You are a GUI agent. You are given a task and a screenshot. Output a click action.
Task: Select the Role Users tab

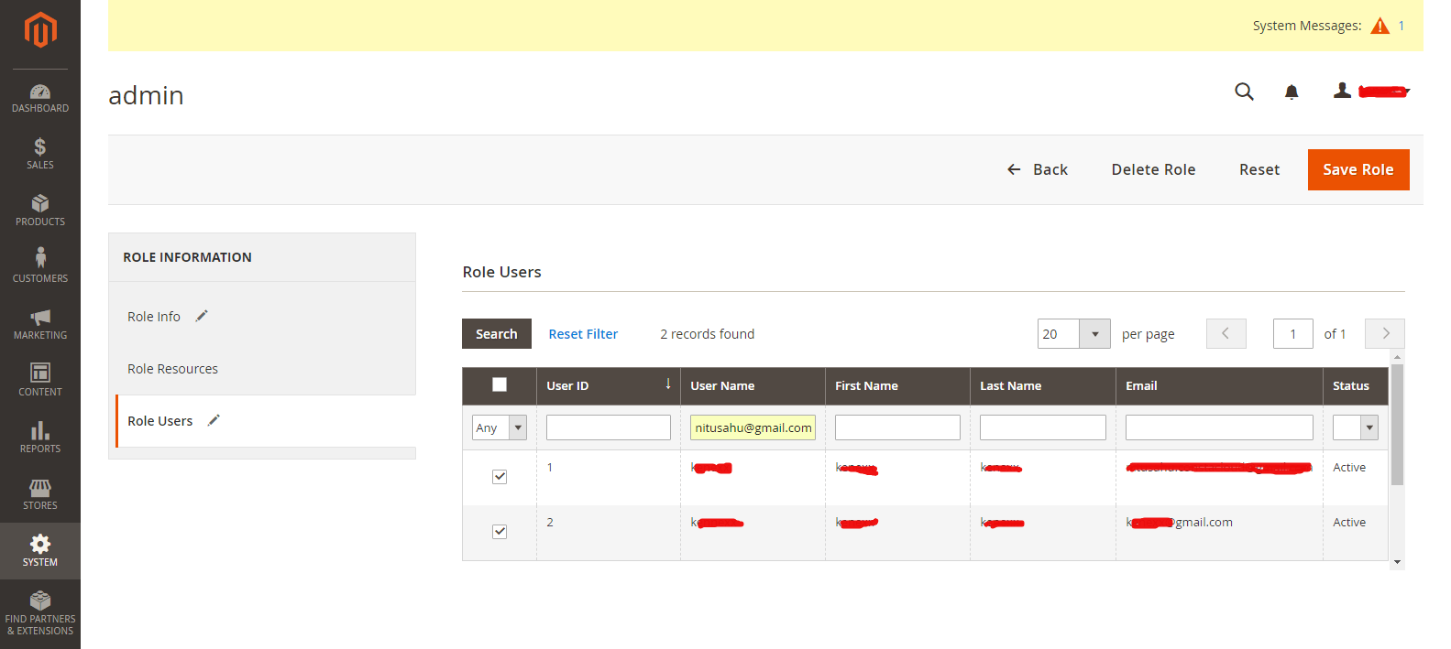[x=160, y=421]
